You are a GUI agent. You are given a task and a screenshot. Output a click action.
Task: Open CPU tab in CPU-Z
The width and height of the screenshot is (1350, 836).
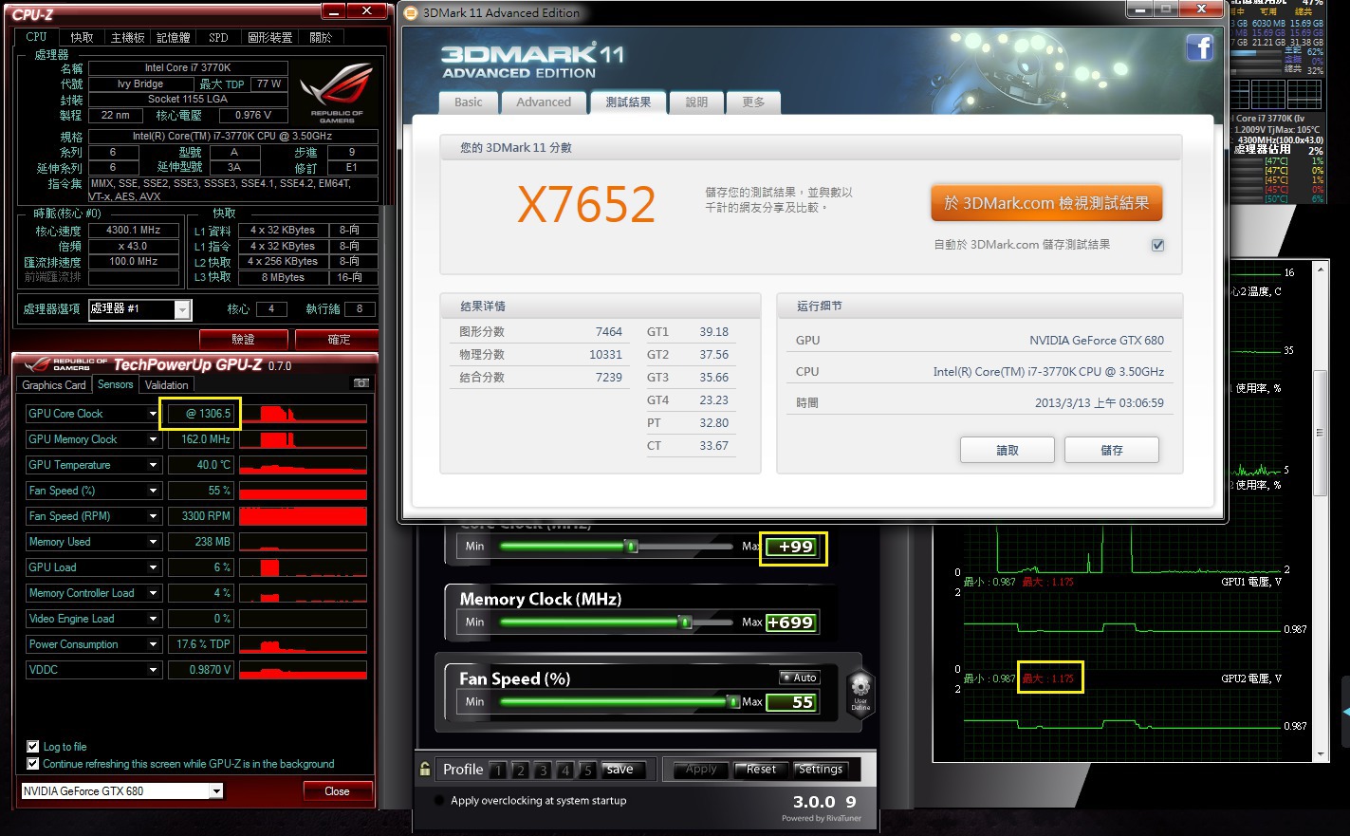coord(36,37)
